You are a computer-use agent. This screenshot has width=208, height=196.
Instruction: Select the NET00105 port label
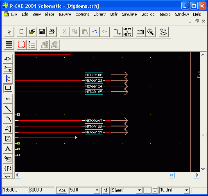(94, 92)
